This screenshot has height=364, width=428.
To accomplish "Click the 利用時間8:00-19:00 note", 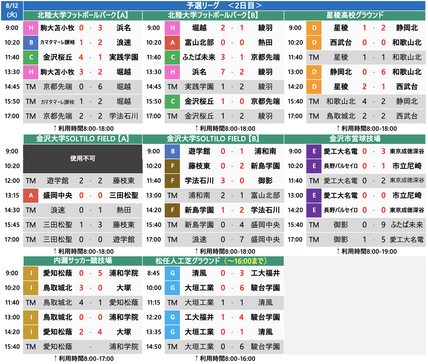I will tap(367, 252).
